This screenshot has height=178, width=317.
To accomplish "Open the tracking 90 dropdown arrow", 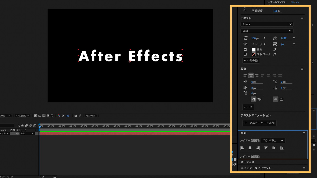I will pos(294,44).
